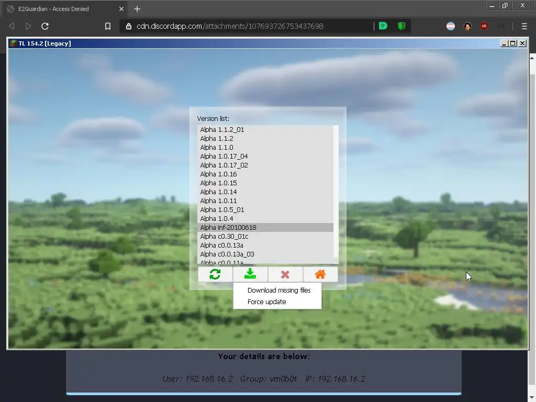Reload the page with browser refresh icon
The width and height of the screenshot is (536, 402).
tap(45, 26)
